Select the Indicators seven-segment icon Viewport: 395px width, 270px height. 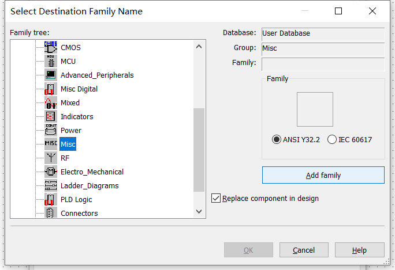point(51,116)
